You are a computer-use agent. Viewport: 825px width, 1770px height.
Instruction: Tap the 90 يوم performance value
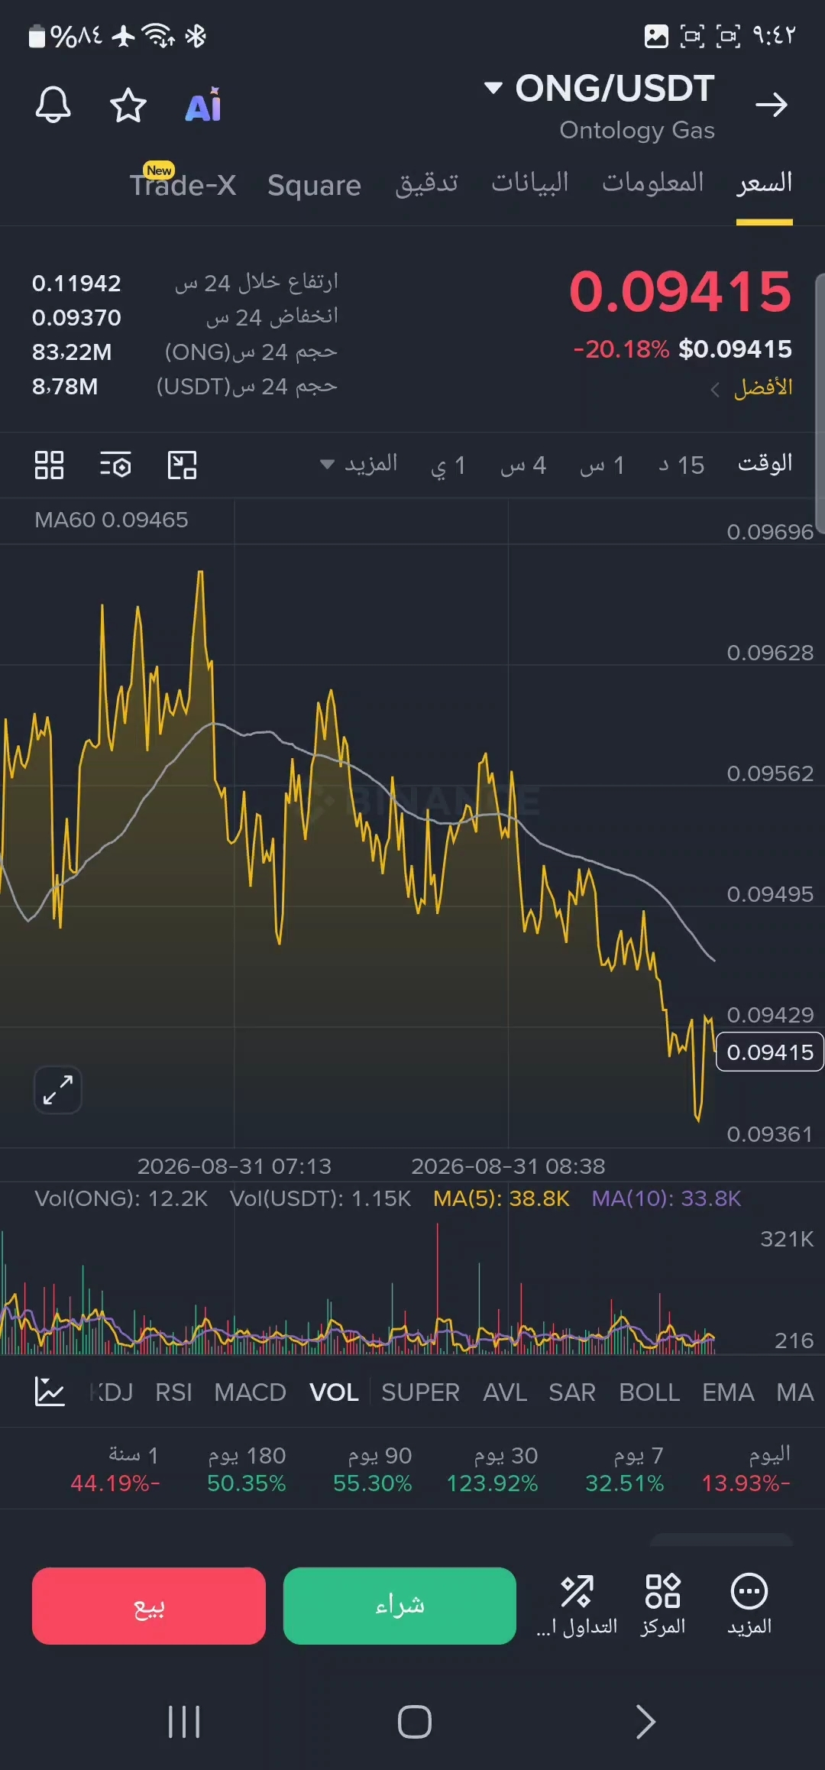tap(372, 1483)
